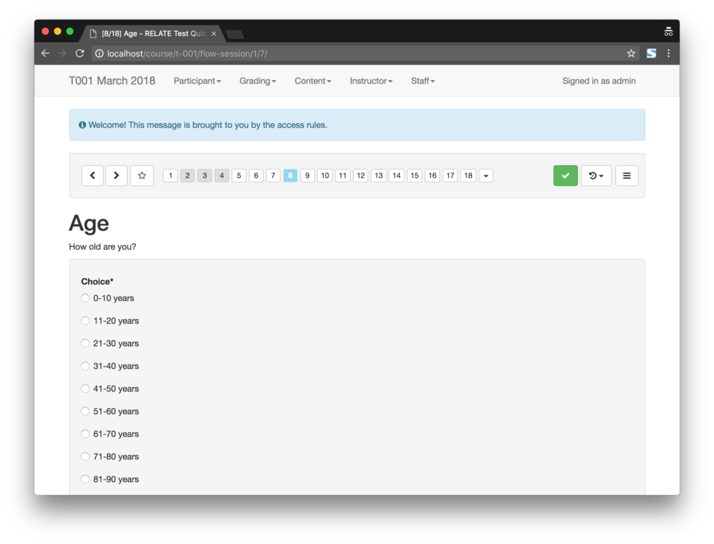Click the browser forward arrow
714x544 pixels.
(x=62, y=53)
